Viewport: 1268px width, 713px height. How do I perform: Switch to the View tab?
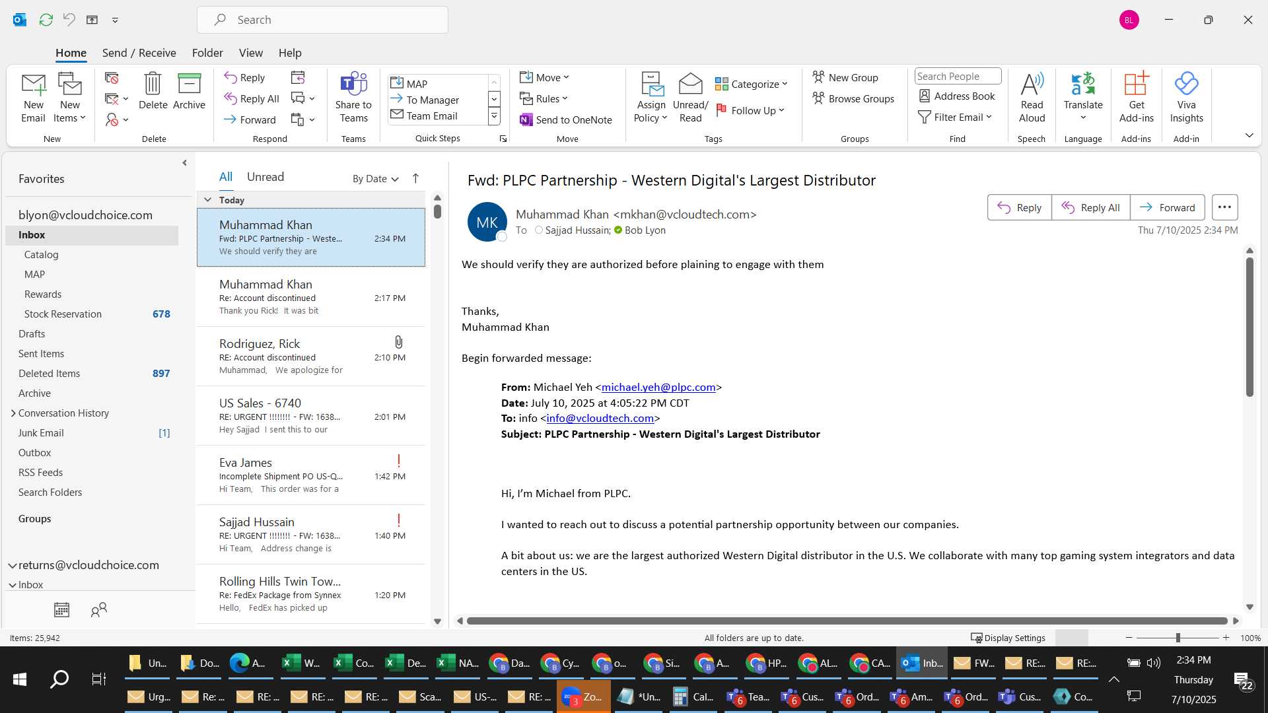(250, 53)
